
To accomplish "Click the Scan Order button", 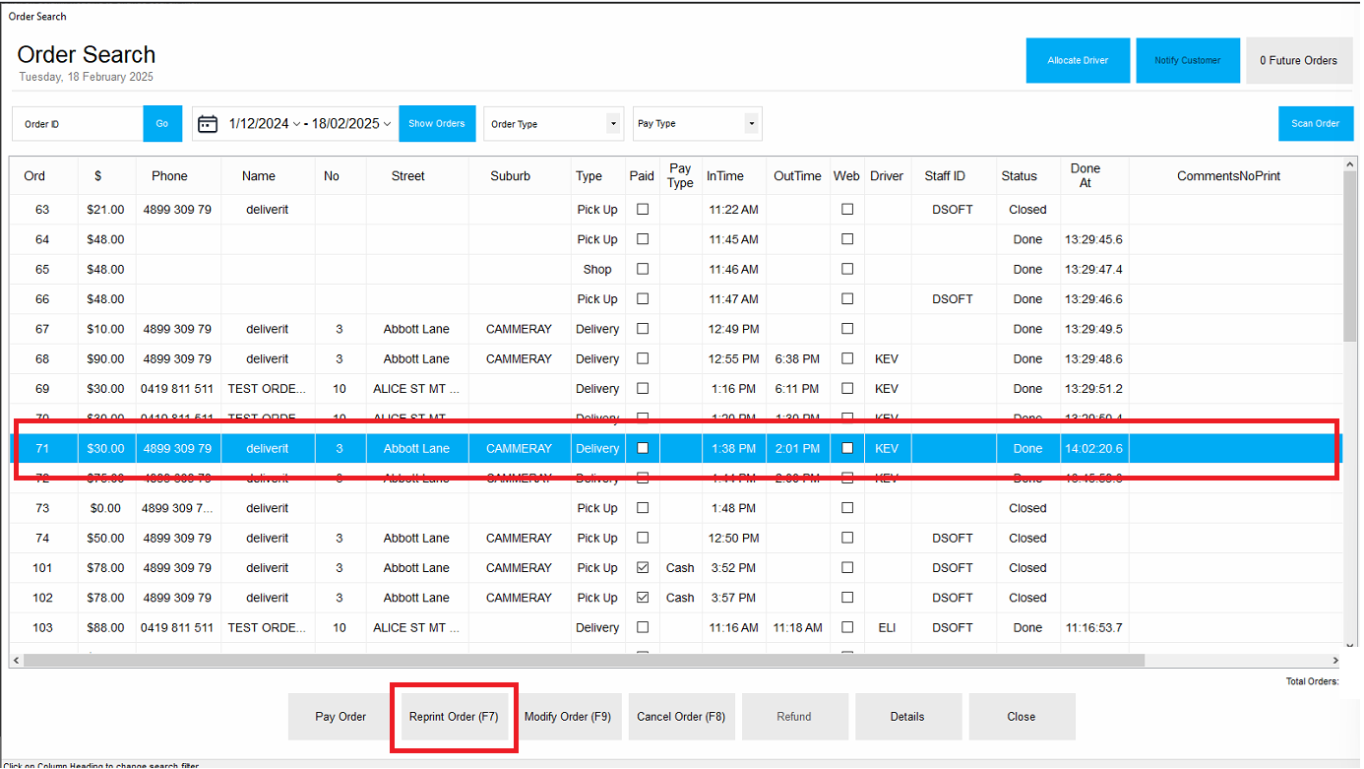I will [x=1316, y=124].
